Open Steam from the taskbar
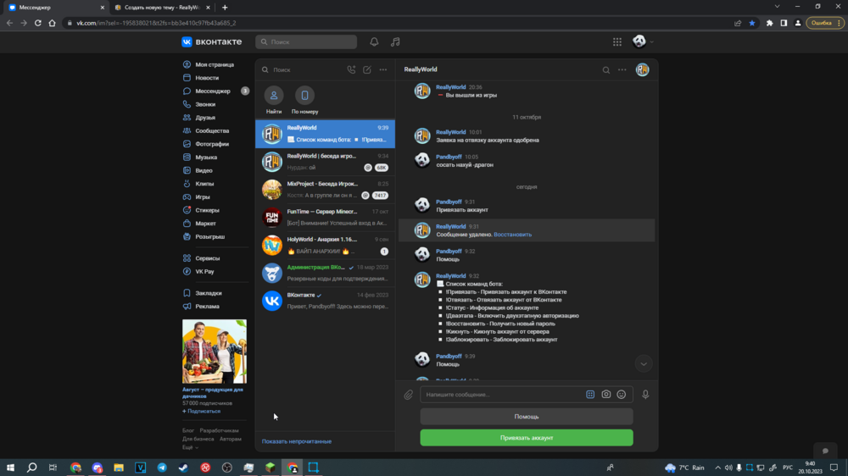 coord(183,468)
